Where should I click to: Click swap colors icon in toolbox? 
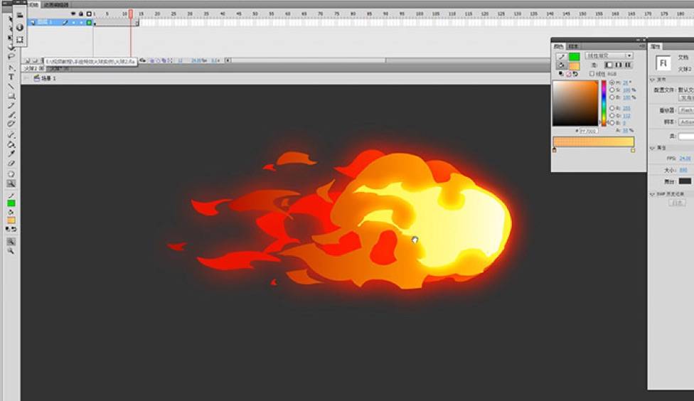pyautogui.click(x=14, y=229)
